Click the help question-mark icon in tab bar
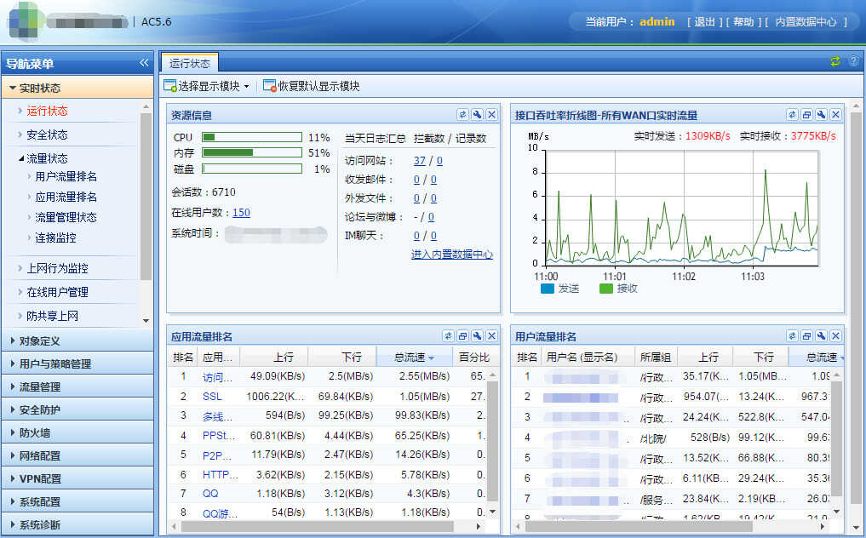 tap(854, 61)
